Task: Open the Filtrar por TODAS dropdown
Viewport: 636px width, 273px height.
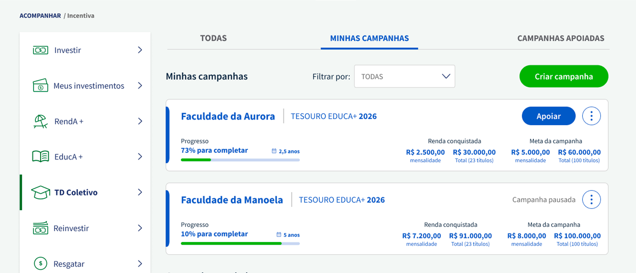Action: pyautogui.click(x=404, y=76)
